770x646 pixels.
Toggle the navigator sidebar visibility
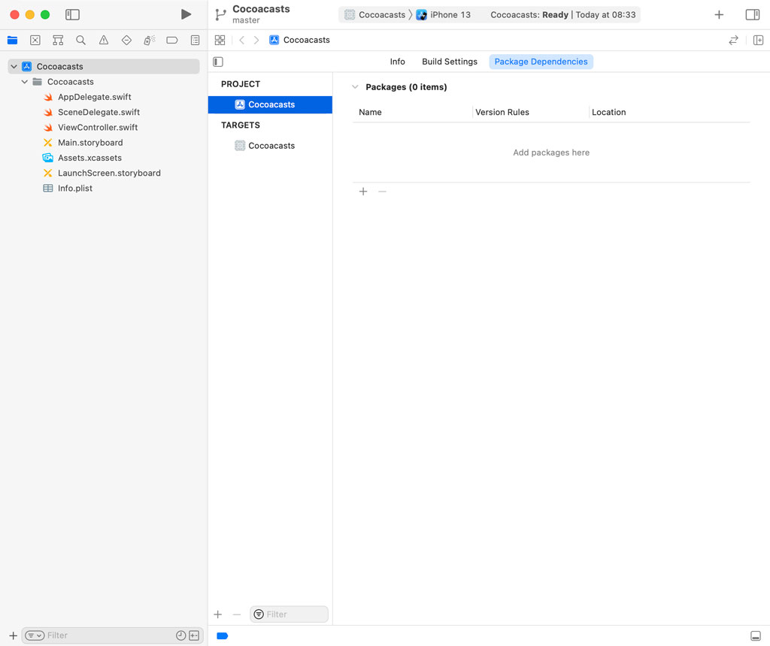[x=72, y=14]
